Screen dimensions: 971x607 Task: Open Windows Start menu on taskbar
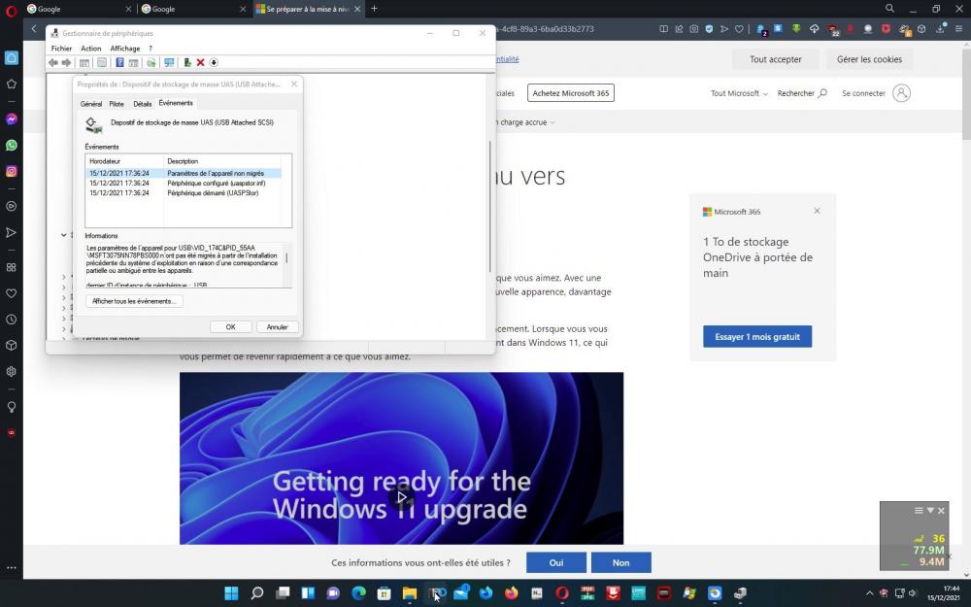point(231,593)
